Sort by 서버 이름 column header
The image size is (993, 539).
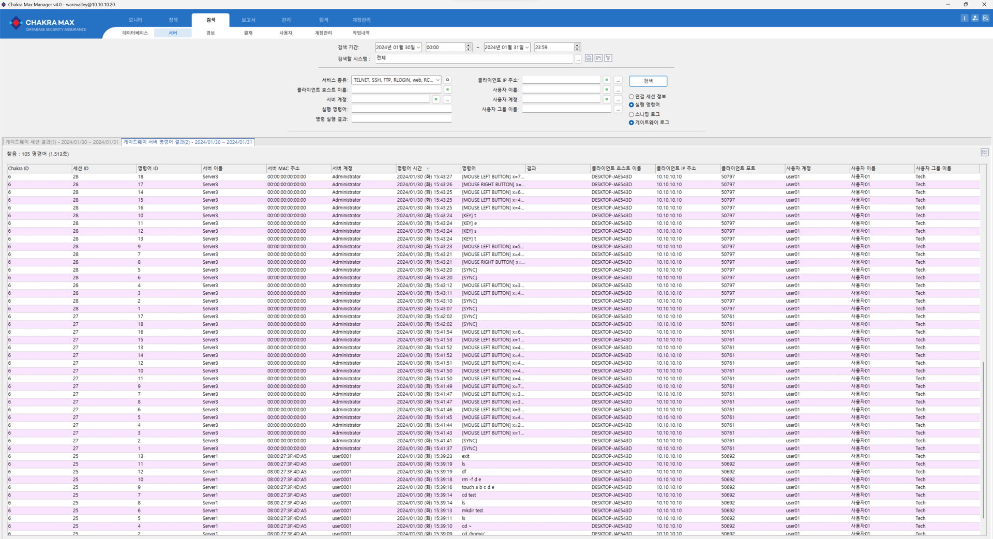click(234, 169)
